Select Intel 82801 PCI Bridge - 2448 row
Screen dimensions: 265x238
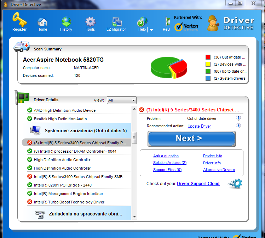[x=79, y=185]
